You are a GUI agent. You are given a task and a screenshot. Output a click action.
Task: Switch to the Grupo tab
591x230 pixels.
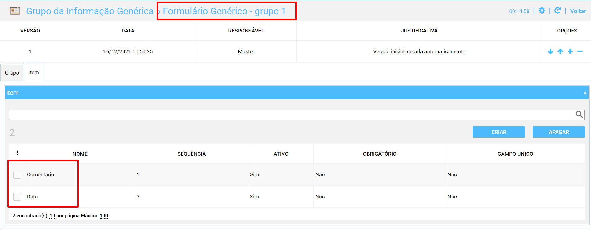[x=12, y=73]
